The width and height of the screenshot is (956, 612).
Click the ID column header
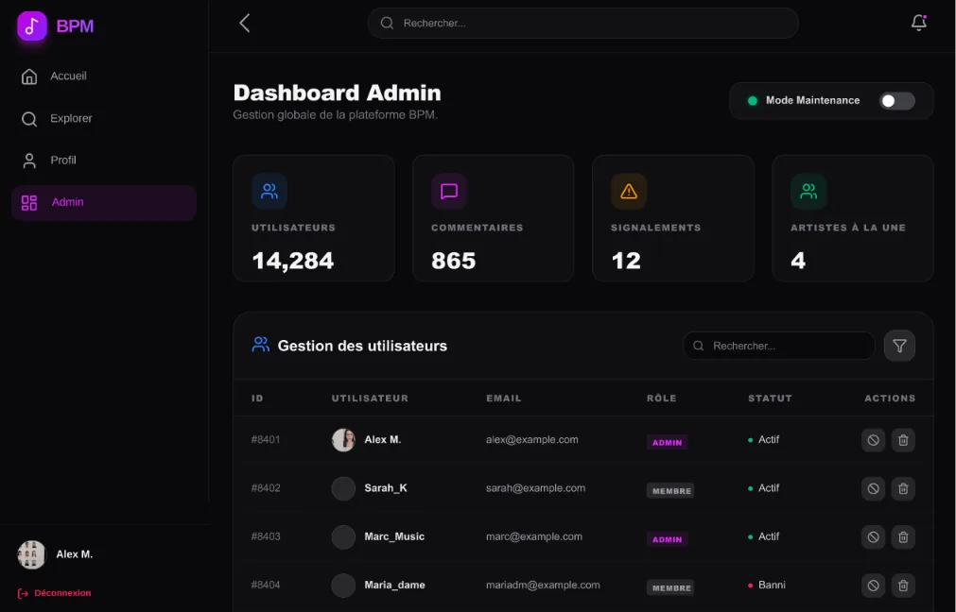click(x=257, y=399)
